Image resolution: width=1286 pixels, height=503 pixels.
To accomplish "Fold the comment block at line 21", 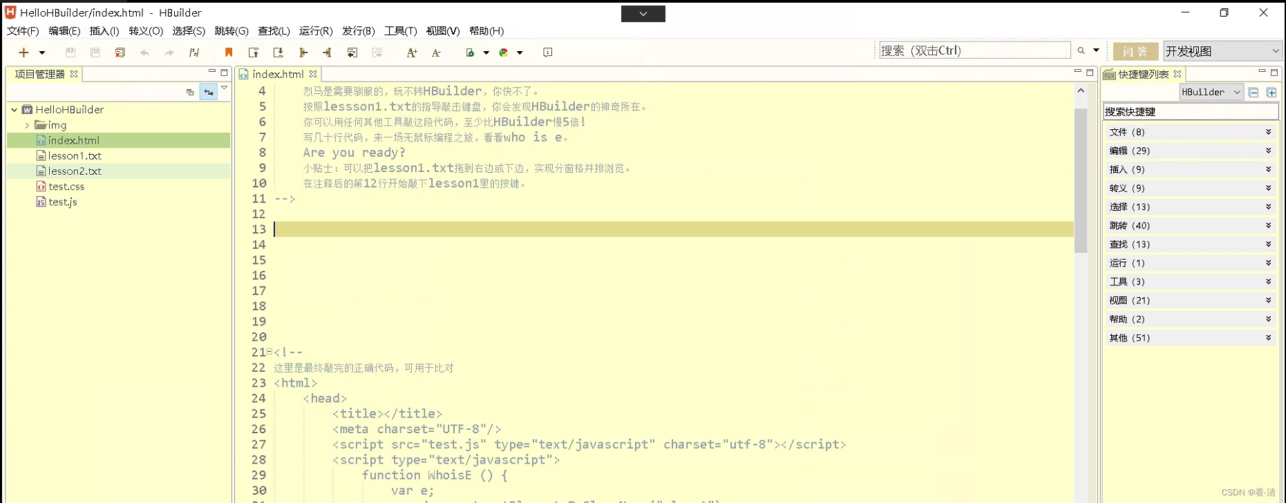I will pyautogui.click(x=270, y=352).
